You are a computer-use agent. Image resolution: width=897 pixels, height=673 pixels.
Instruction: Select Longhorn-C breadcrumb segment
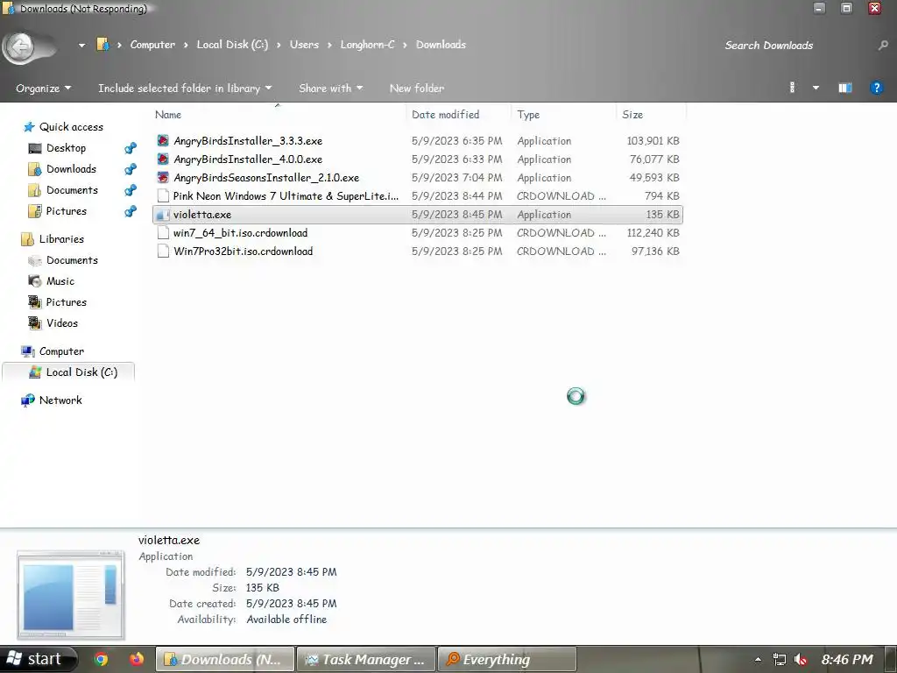367,45
